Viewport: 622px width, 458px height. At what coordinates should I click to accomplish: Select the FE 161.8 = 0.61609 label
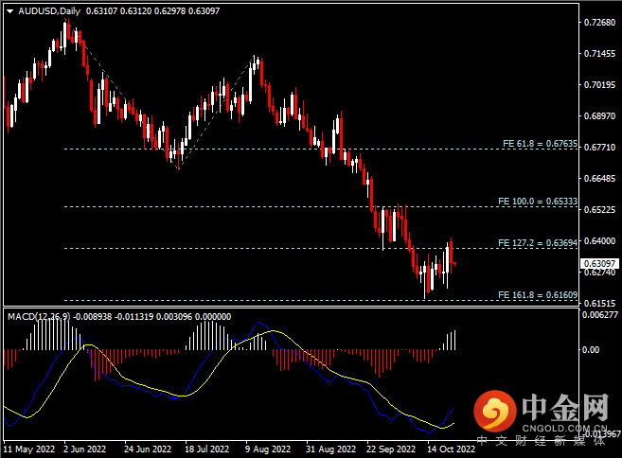click(x=538, y=295)
